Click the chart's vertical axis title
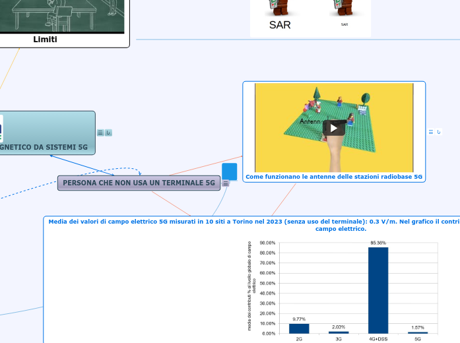The height and width of the screenshot is (343, 460). point(251,286)
